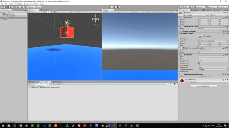
Task: Toggle the Static checkbox
Action: point(221,13)
